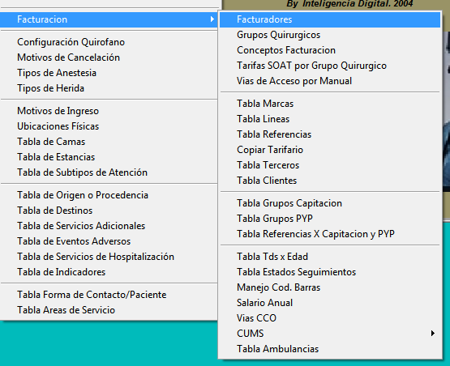Screen dimensions: 450x366
Task: Open Tarifas SOAT por Grupo Quirurgico
Action: [330, 66]
